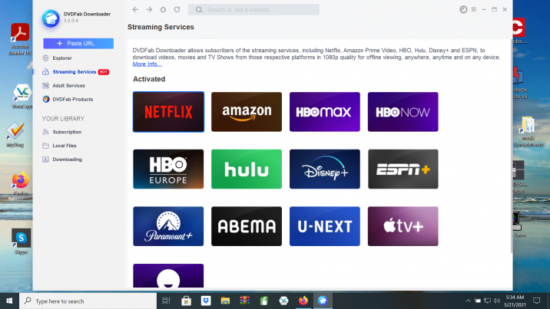The height and width of the screenshot is (309, 550).
Task: Open the Acrobat Reader desktop shortcut
Action: (x=20, y=39)
